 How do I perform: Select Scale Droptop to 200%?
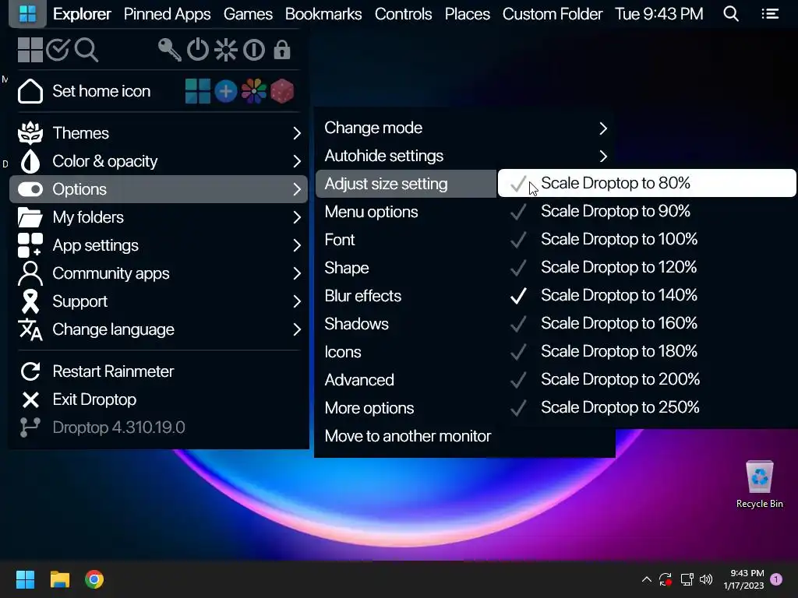646,379
